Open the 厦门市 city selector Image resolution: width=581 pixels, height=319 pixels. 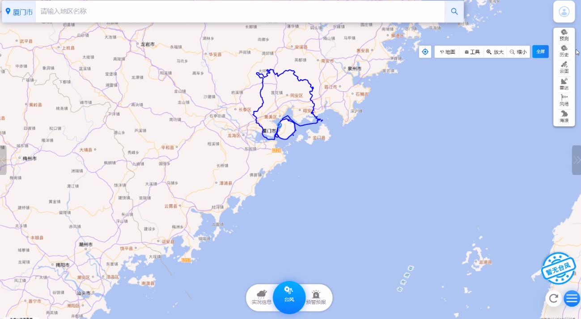click(x=19, y=12)
